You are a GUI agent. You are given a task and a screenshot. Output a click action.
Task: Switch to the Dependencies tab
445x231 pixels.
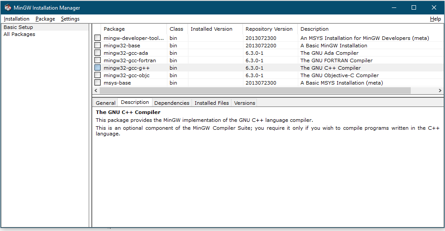(x=172, y=103)
